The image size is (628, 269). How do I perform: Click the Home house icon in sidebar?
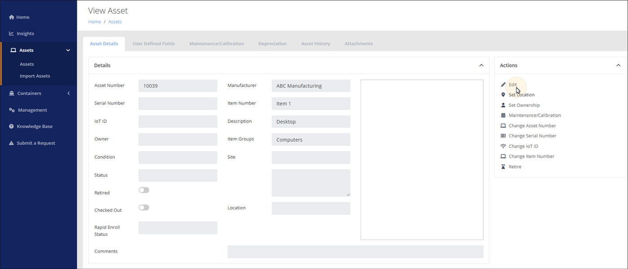[x=12, y=17]
